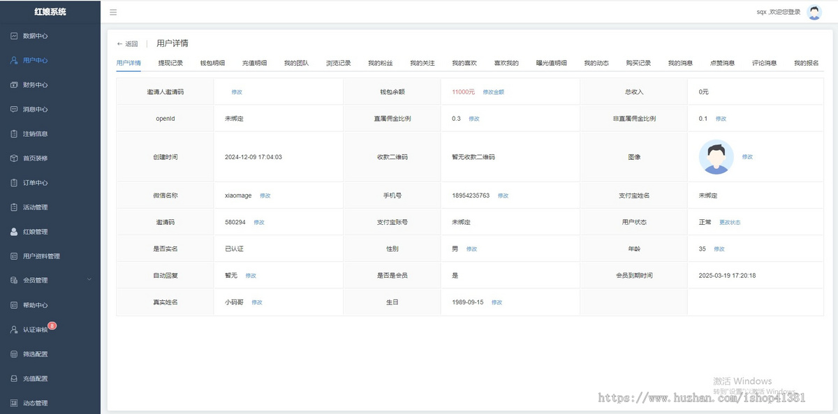The image size is (838, 414).
Task: Click 更改状态 next to 用户状态
Action: [730, 222]
